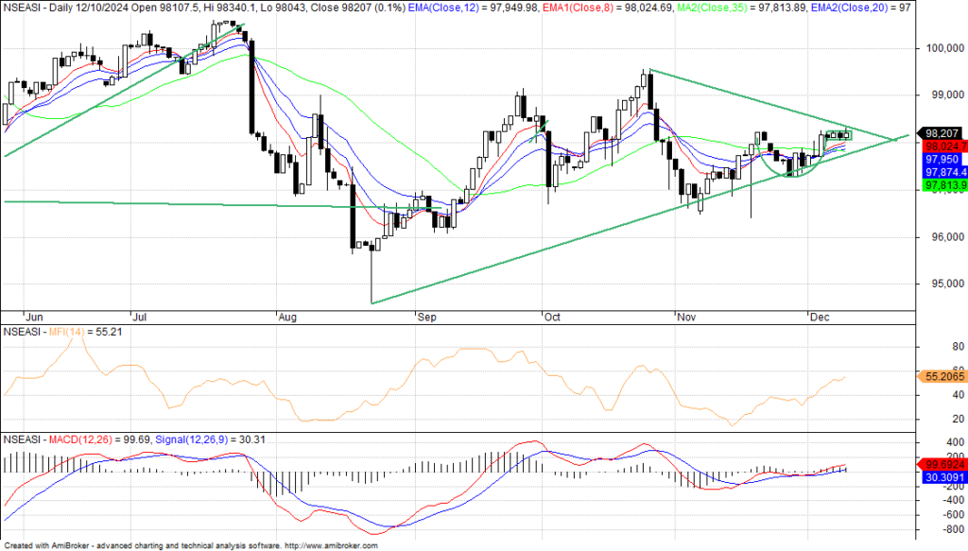Click the small green rectangle around December candles
The height and width of the screenshot is (551, 968).
point(836,134)
